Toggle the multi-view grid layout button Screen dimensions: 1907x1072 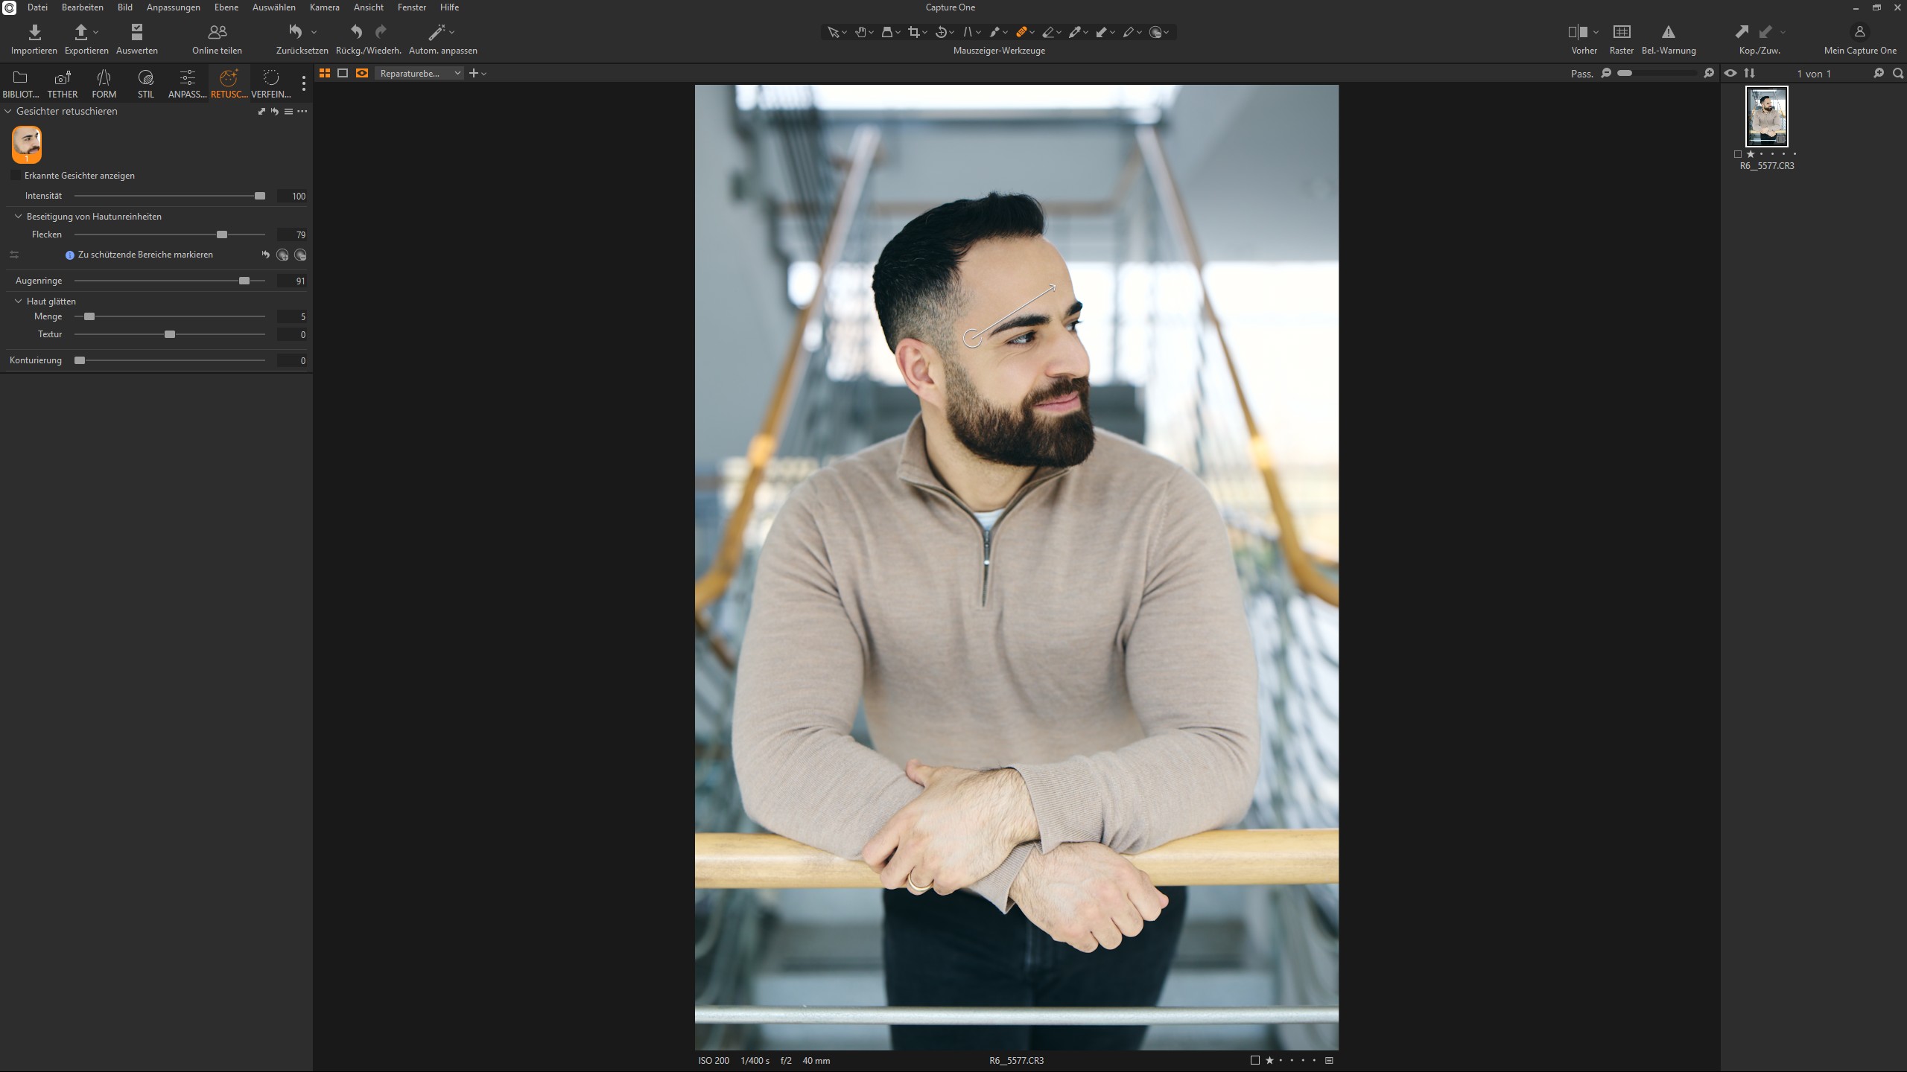click(325, 73)
